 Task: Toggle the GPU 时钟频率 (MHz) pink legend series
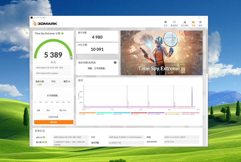(x=191, y=114)
